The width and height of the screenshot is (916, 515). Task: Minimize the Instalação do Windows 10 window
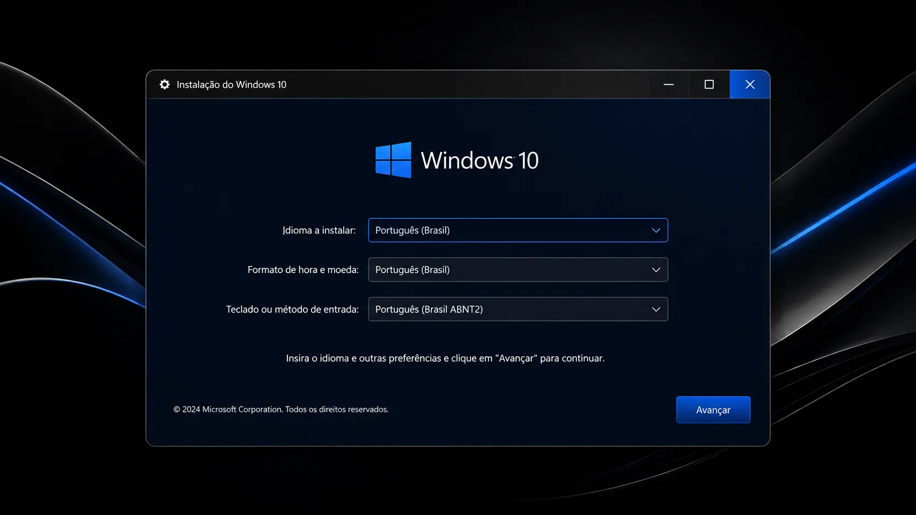668,84
